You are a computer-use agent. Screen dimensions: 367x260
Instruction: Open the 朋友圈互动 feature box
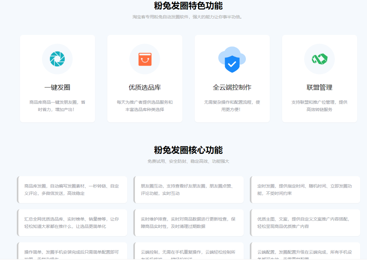189,190
